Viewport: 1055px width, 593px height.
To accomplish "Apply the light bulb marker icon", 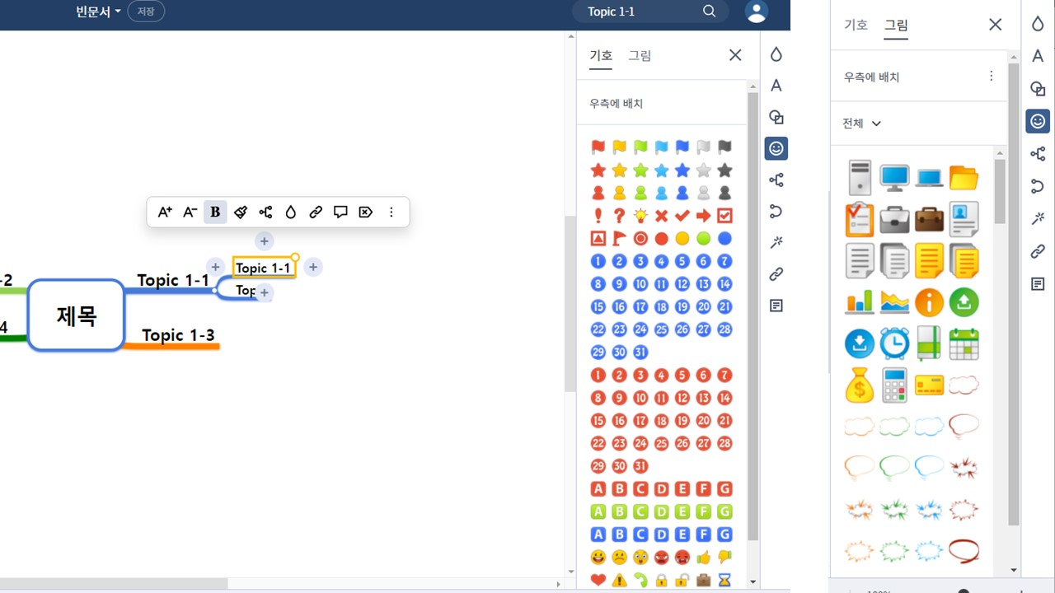I will tap(640, 216).
